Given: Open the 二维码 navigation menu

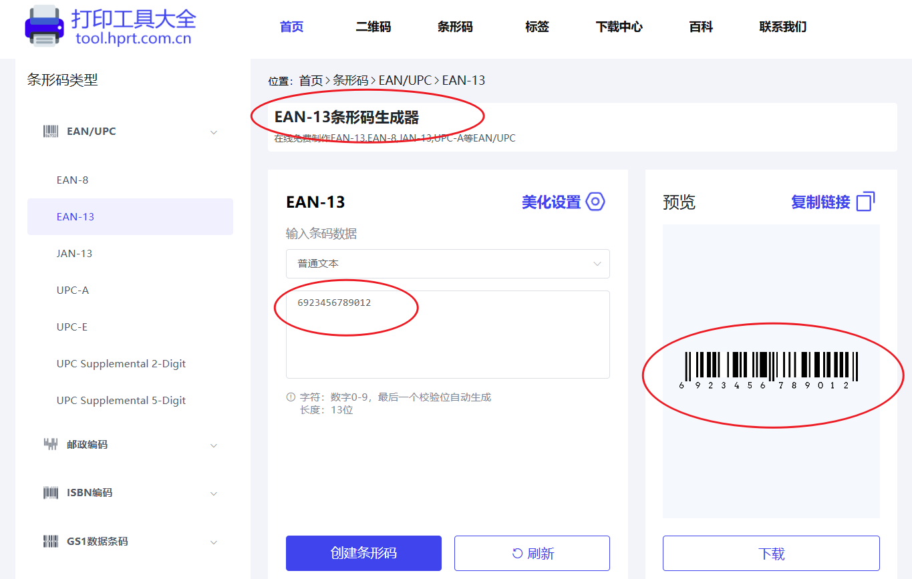Looking at the screenshot, I should (x=373, y=27).
